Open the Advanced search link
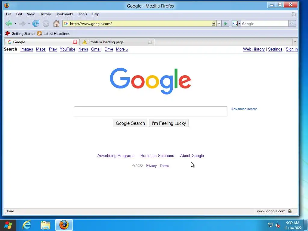This screenshot has height=231, width=308. coord(244,109)
